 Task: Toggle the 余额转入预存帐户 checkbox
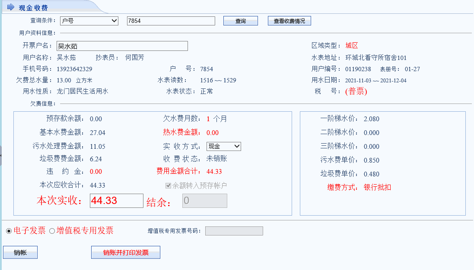point(169,185)
